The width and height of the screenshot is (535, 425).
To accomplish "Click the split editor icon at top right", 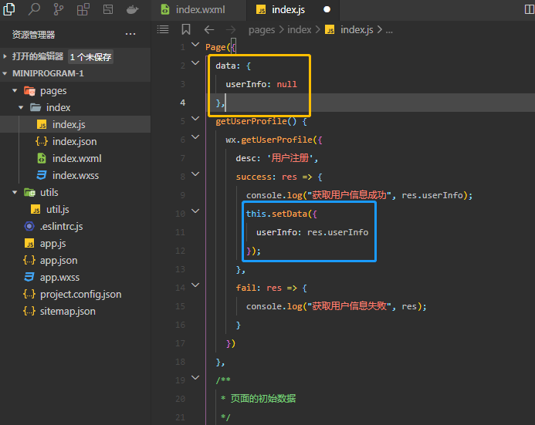I will [x=529, y=9].
